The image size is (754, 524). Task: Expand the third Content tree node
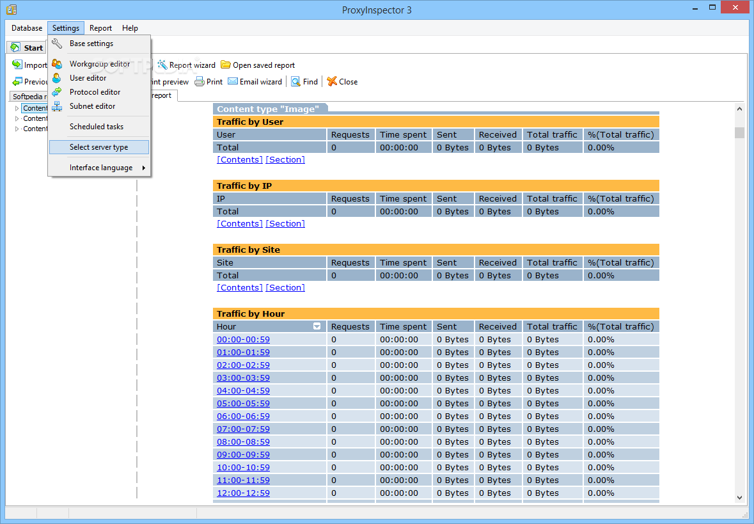click(17, 129)
